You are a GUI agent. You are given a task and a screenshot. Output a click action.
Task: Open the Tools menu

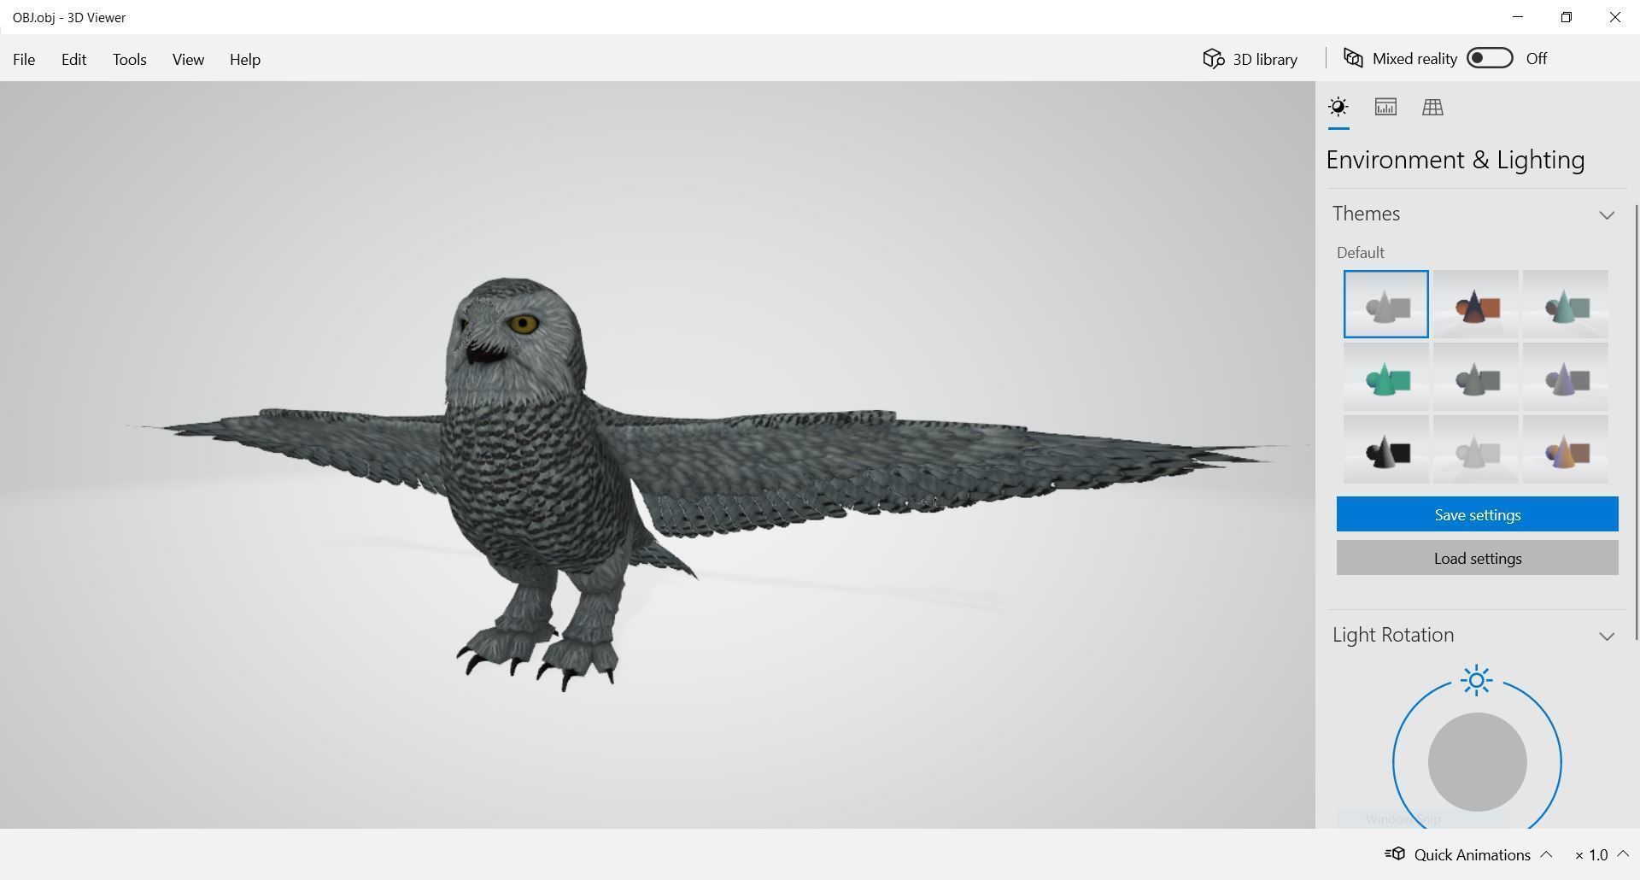(130, 59)
